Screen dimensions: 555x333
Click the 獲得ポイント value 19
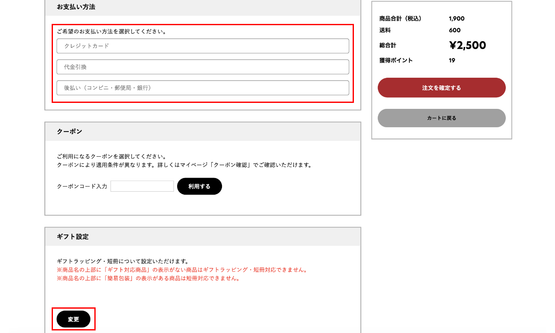tap(452, 61)
